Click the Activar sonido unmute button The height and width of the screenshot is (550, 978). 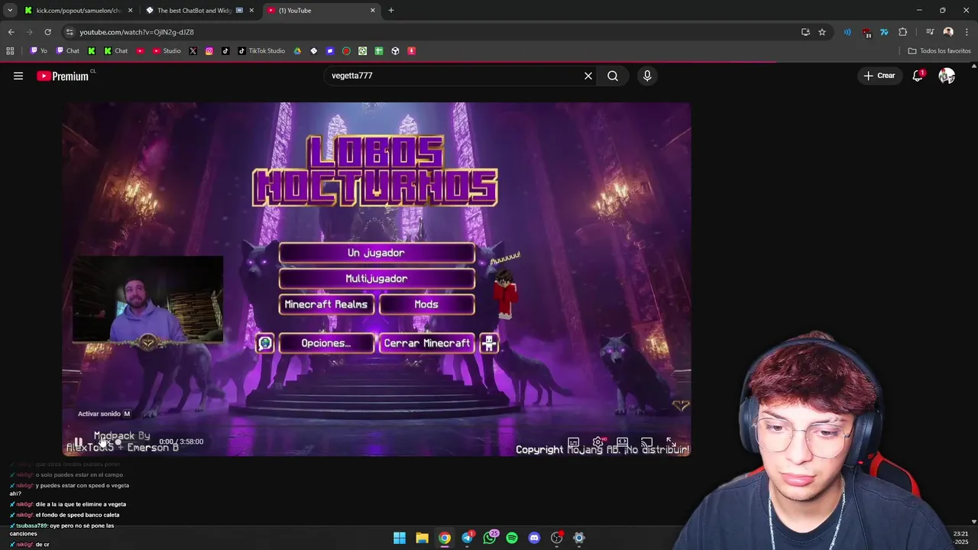[104, 414]
